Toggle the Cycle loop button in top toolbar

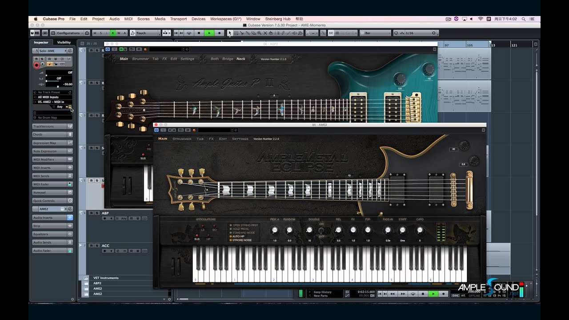coord(189,33)
